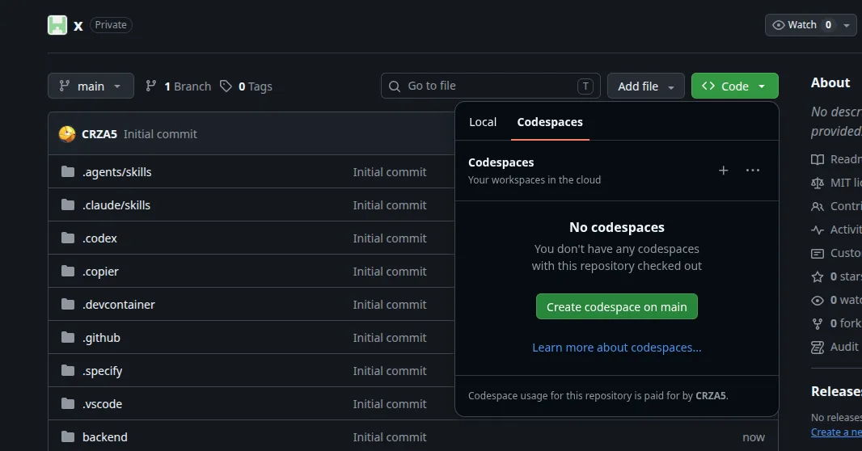Click Initial commit message for .devcontainer row
The width and height of the screenshot is (862, 451).
390,305
